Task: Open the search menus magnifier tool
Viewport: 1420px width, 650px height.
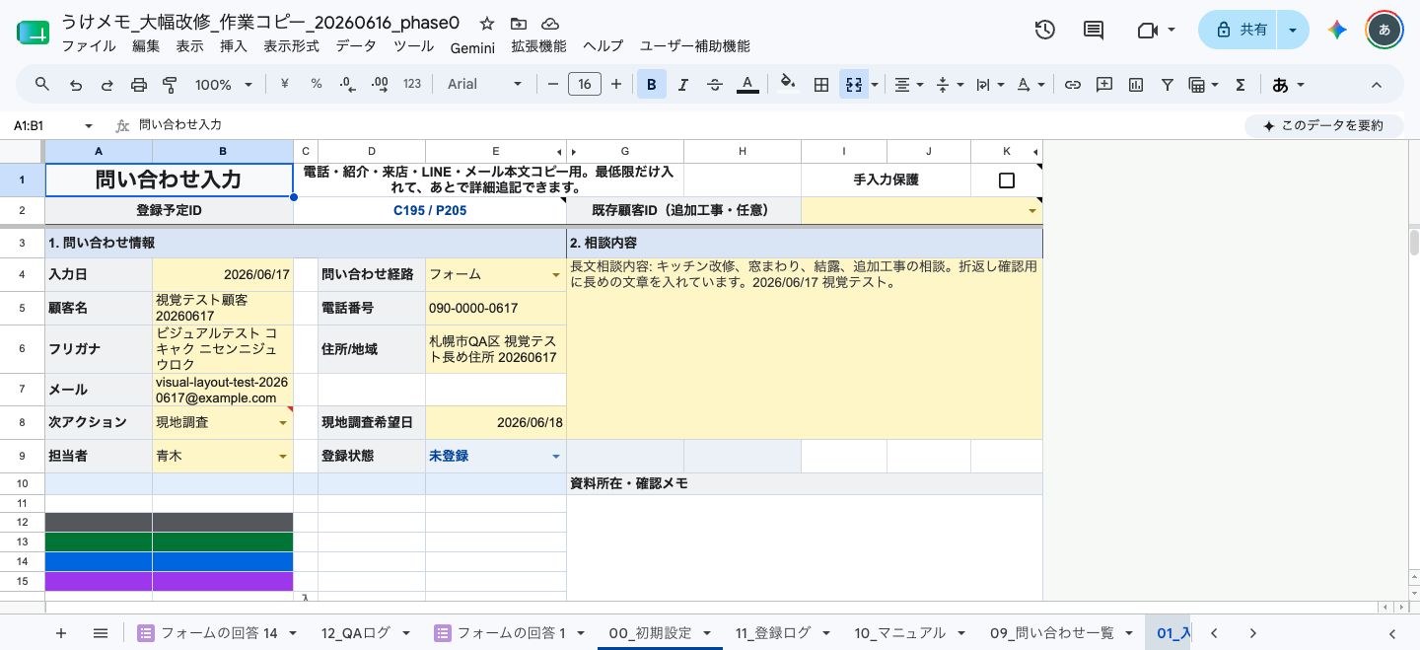Action: click(42, 85)
